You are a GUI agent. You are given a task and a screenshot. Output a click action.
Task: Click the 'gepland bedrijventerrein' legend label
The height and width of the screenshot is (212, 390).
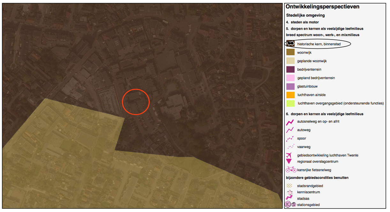316,78
